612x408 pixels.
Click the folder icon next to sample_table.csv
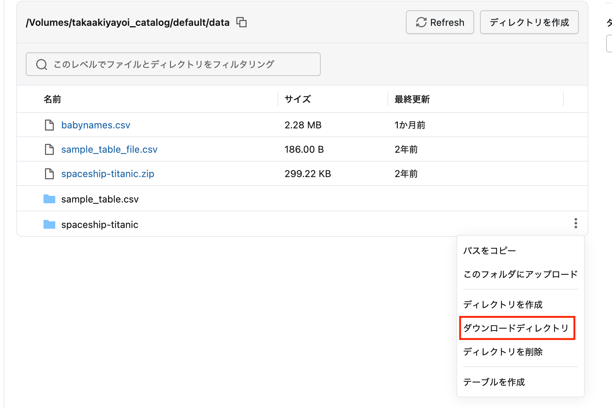point(49,198)
